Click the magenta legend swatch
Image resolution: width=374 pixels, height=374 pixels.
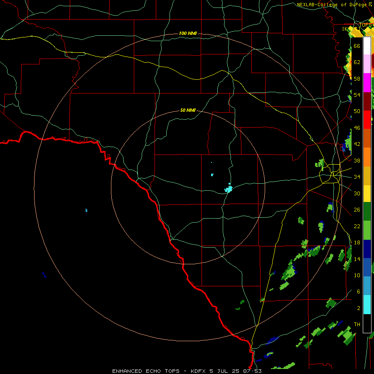[367, 83]
